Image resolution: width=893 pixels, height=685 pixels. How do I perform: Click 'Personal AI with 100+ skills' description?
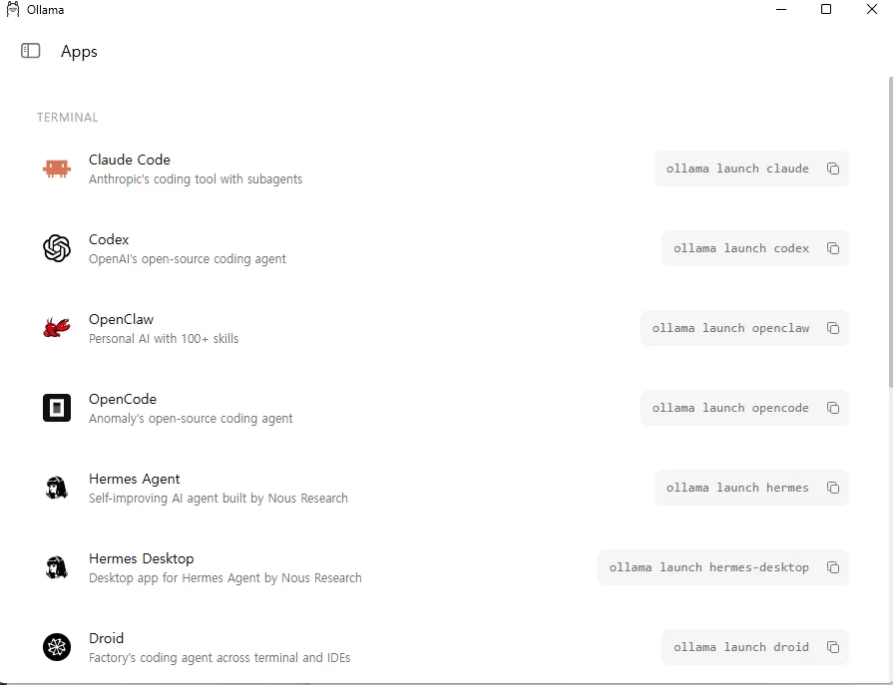pyautogui.click(x=164, y=339)
